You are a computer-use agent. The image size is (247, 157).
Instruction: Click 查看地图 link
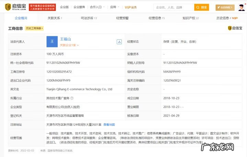click(109, 124)
